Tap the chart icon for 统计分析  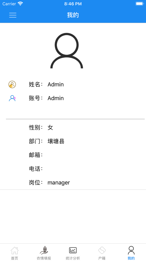click(73, 250)
